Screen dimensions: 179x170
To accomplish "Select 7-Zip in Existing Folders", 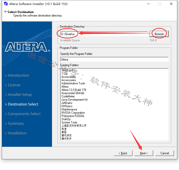I will [x=64, y=74].
